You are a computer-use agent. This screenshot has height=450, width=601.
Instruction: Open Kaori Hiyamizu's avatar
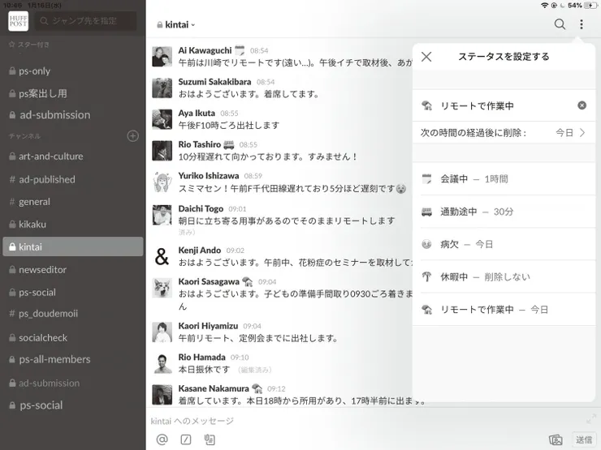point(162,332)
